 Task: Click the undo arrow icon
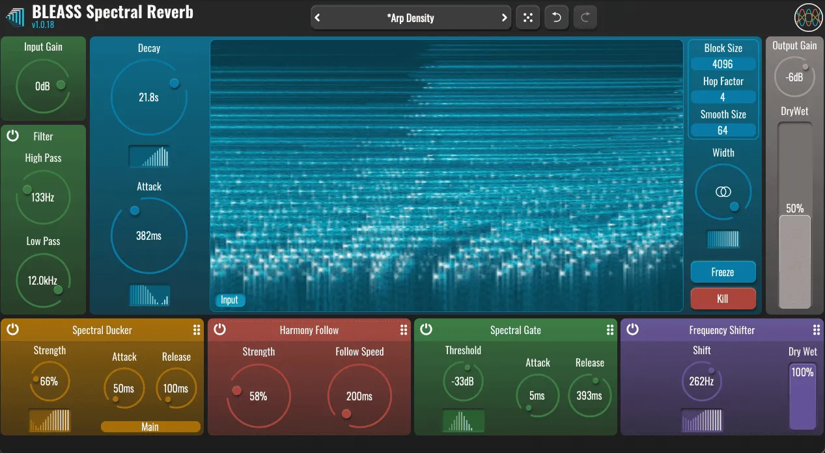point(556,18)
